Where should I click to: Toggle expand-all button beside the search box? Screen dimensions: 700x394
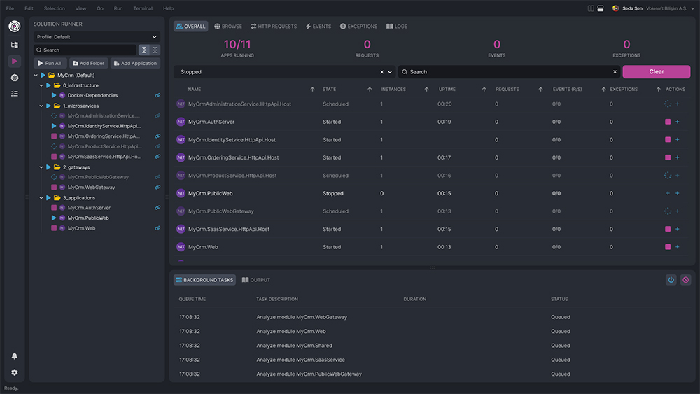[x=143, y=50]
